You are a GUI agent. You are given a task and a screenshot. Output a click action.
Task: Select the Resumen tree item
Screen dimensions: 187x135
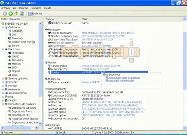pyautogui.click(x=17, y=31)
